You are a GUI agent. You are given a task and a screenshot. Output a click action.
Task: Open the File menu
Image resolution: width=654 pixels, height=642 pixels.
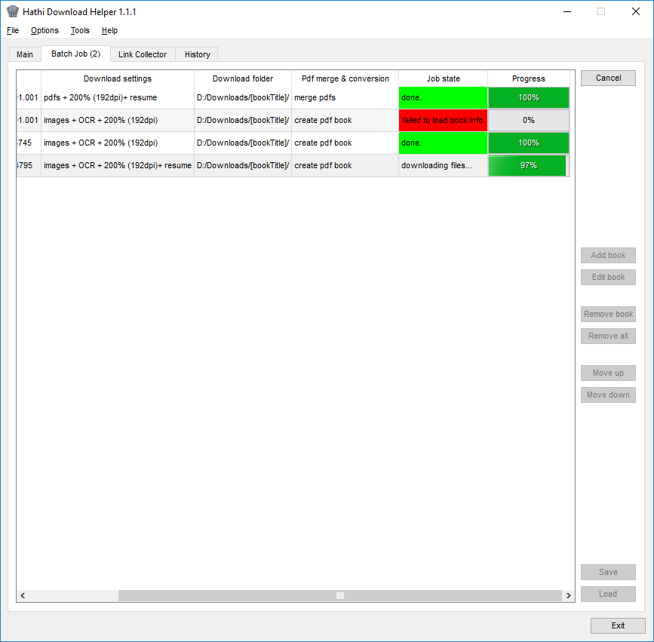pyautogui.click(x=13, y=30)
